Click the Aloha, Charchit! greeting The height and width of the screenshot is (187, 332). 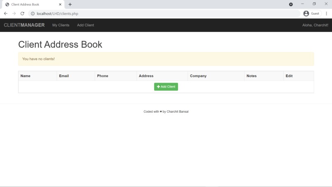[315, 25]
